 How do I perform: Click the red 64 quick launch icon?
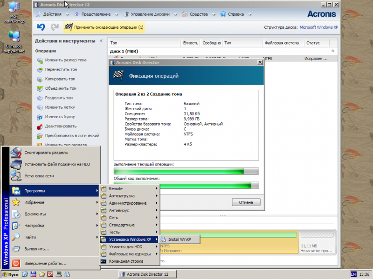pyautogui.click(x=50, y=274)
